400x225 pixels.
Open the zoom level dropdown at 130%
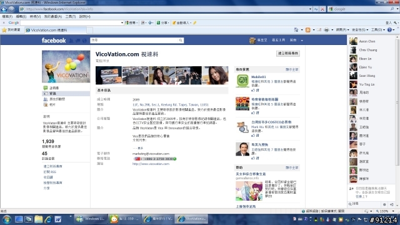click(393, 211)
